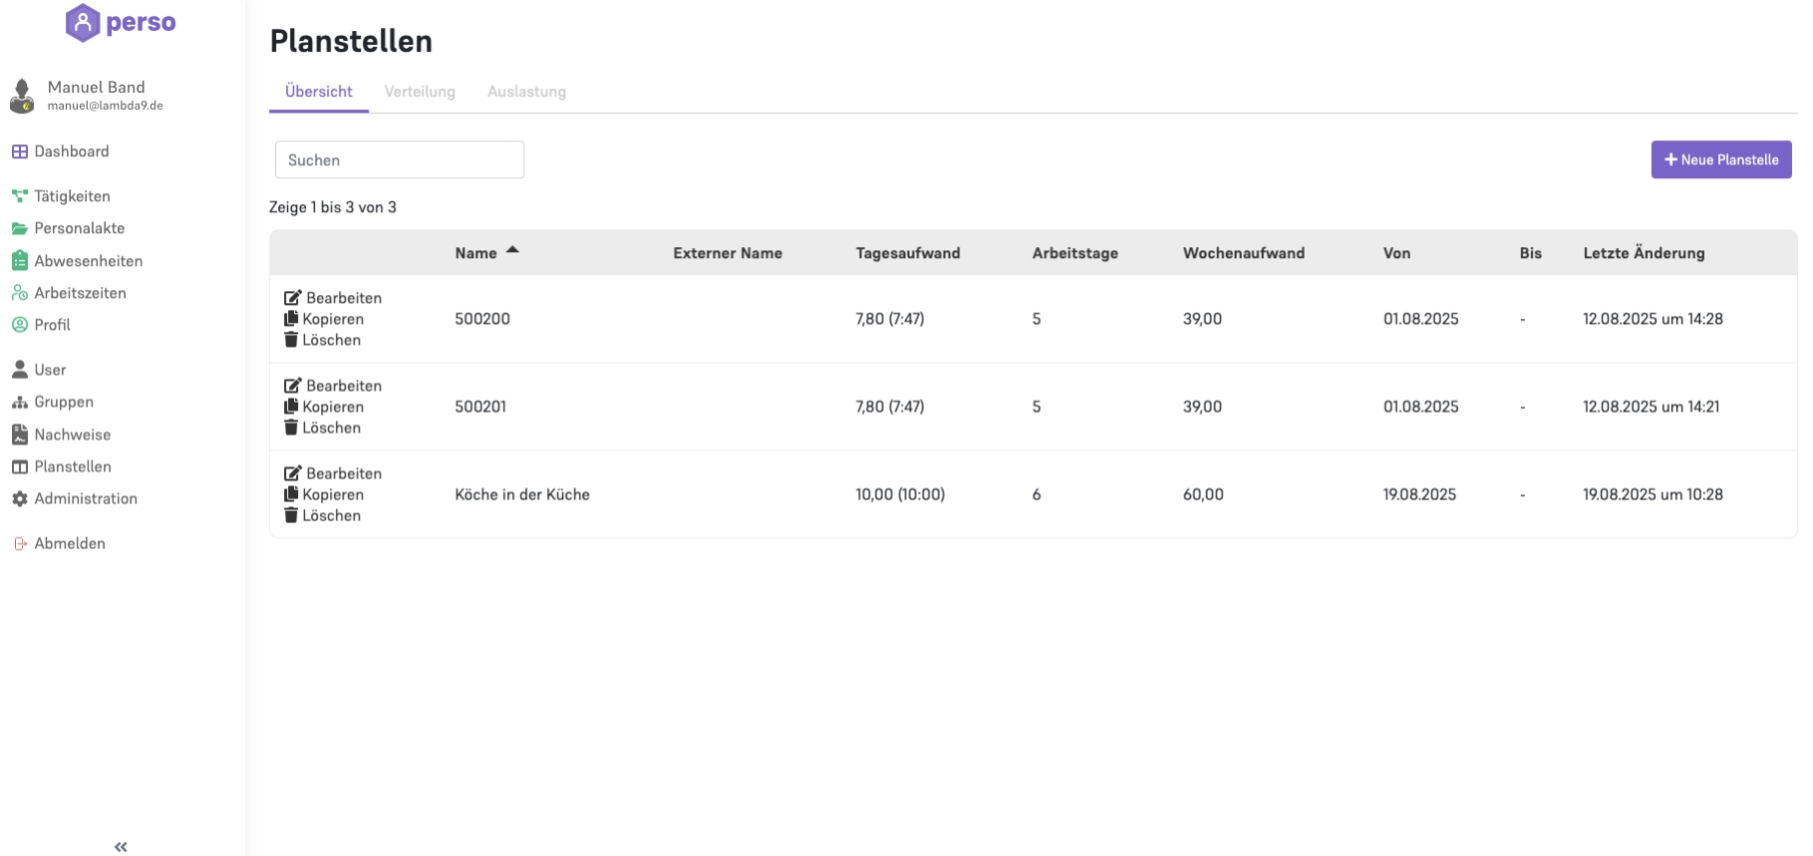Image resolution: width=1813 pixels, height=856 pixels.
Task: Focus the Suchen search field
Action: (399, 159)
